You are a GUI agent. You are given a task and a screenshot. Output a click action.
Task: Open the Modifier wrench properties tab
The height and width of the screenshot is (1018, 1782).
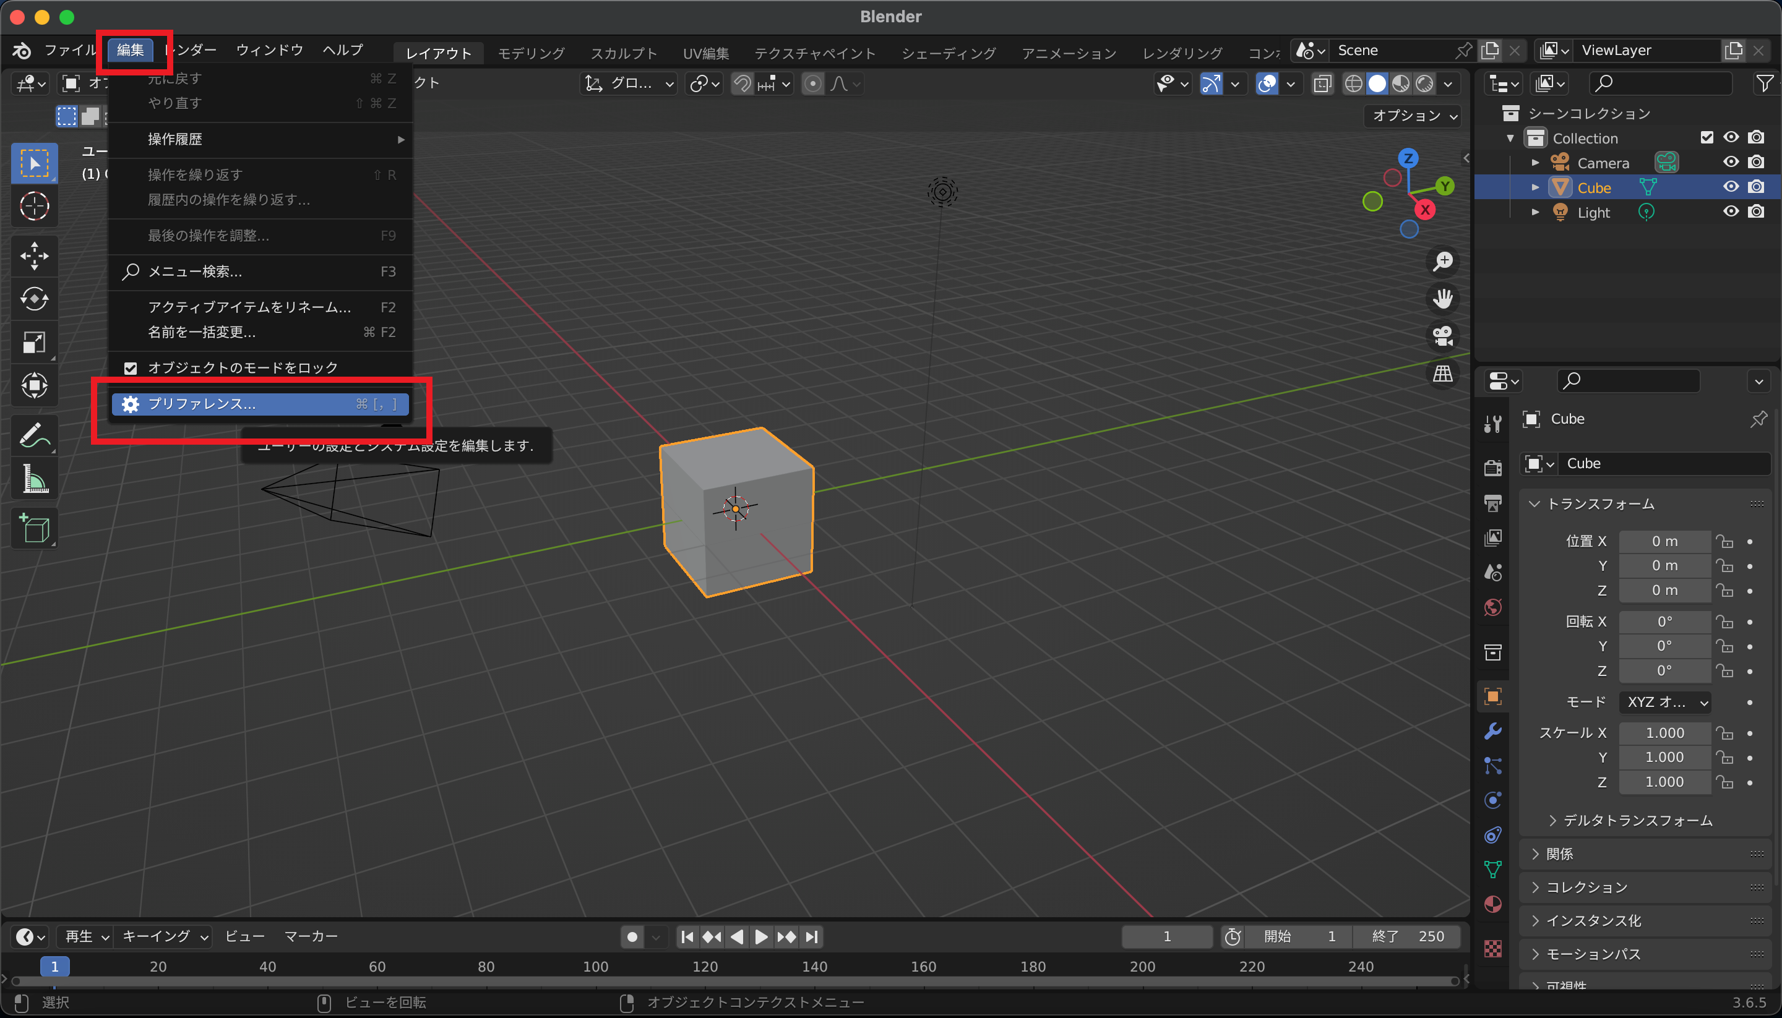point(1492,731)
